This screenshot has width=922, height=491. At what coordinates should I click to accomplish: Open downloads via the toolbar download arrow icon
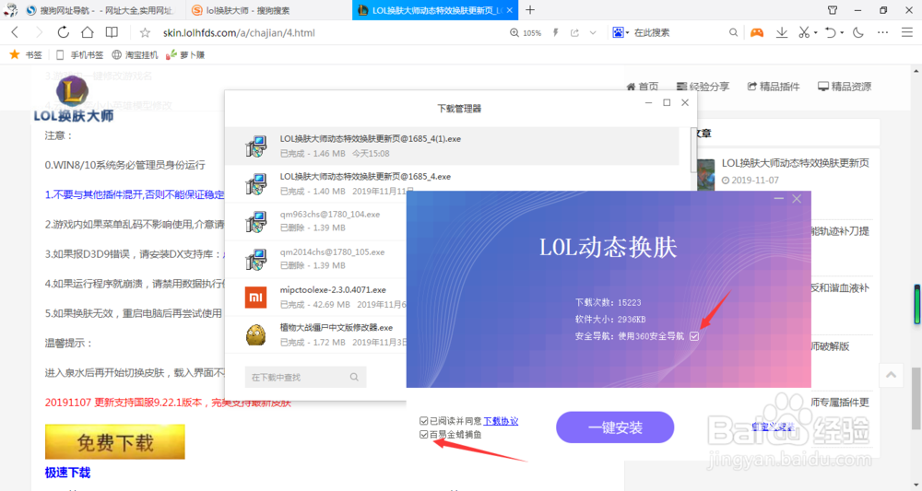coord(782,33)
